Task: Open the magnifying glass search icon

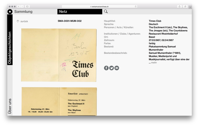Action: click(x=106, y=12)
